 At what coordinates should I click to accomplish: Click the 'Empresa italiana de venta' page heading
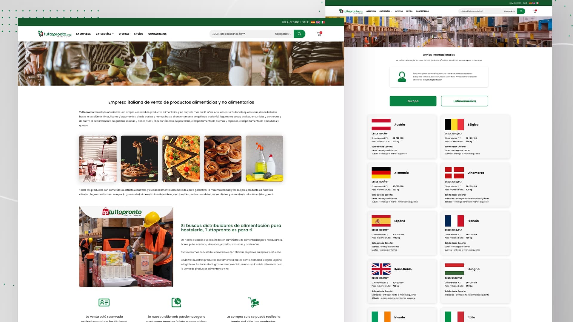(181, 102)
